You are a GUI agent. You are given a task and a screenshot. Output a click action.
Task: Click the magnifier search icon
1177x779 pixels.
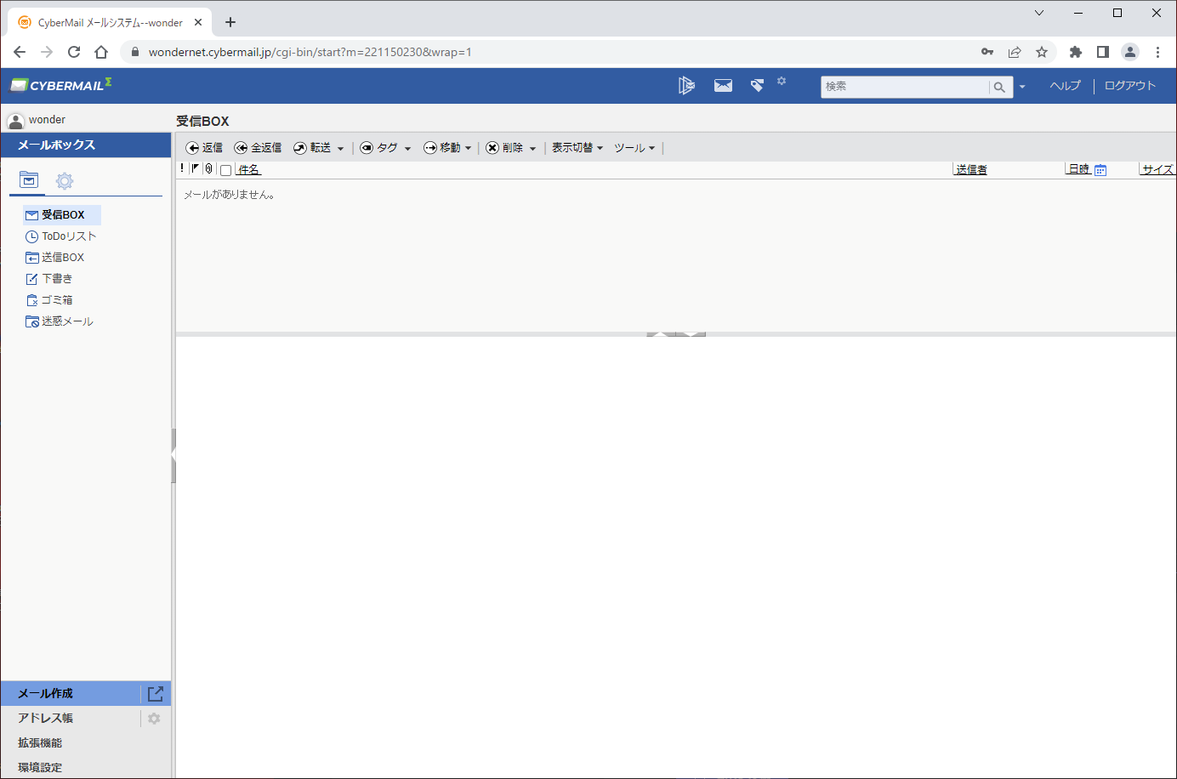click(999, 87)
